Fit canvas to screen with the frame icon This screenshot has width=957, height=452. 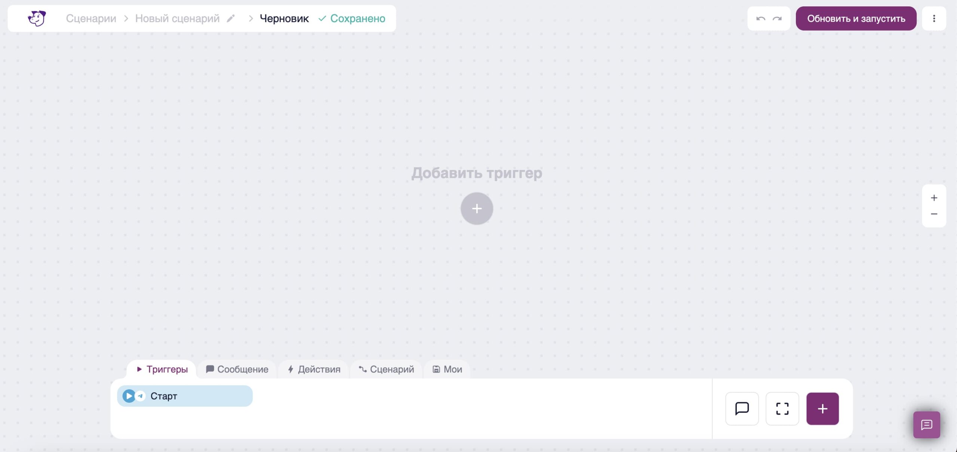click(x=782, y=408)
